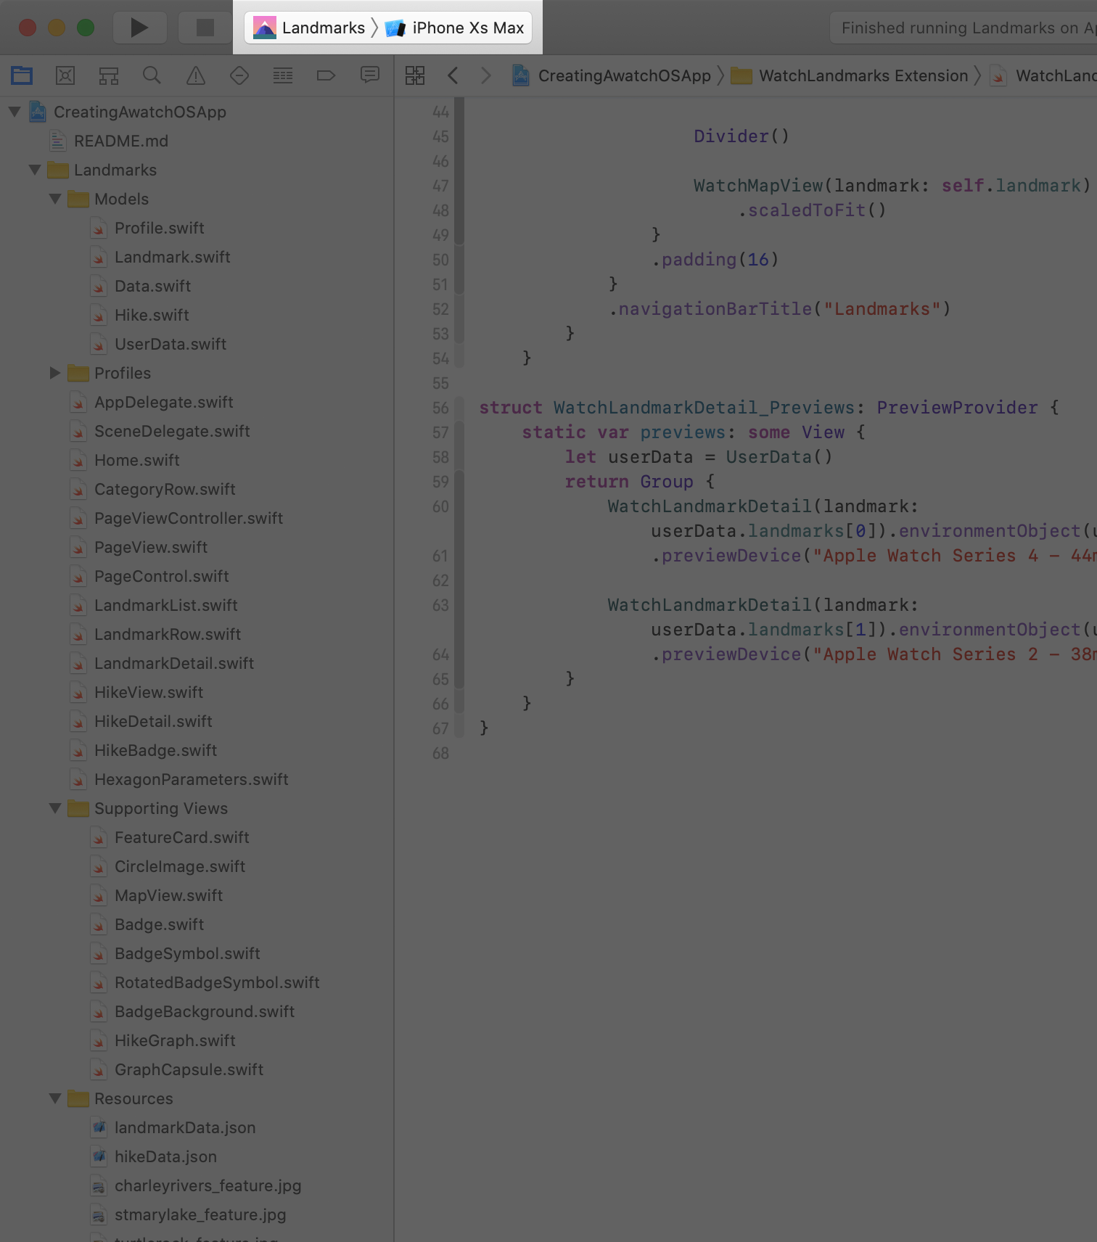1097x1242 pixels.
Task: Click line number 56 in the gutter
Action: click(x=440, y=408)
